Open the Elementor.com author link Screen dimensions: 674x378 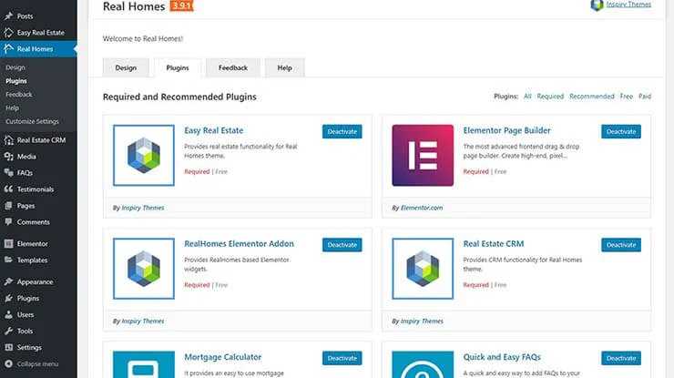click(x=422, y=208)
